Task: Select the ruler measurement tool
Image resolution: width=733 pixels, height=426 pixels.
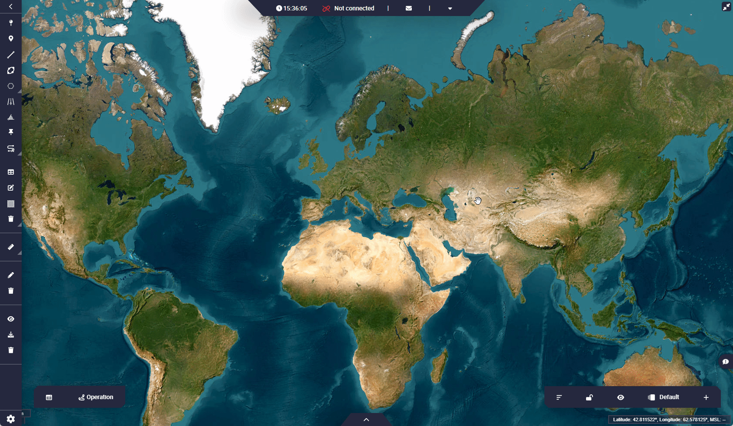Action: [x=11, y=247]
